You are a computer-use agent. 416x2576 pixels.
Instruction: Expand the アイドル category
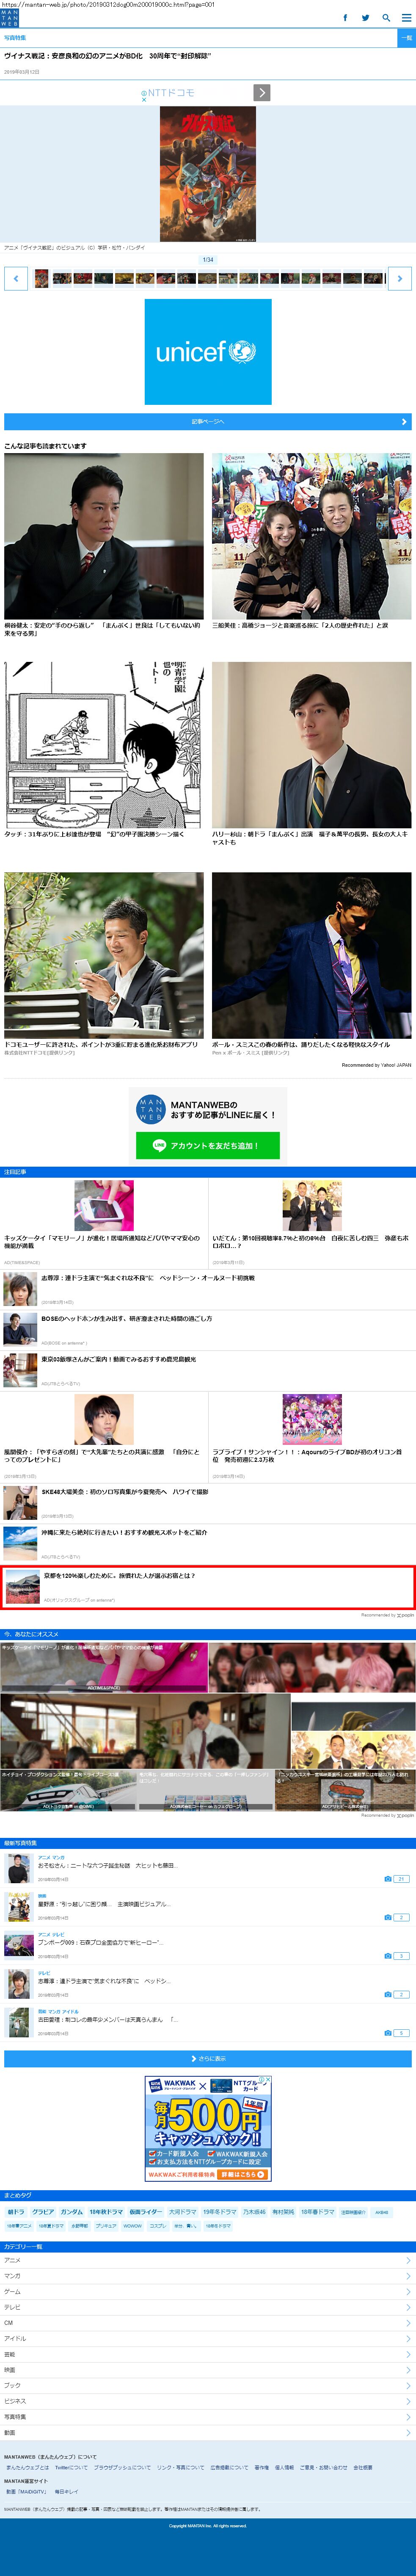click(x=208, y=2339)
